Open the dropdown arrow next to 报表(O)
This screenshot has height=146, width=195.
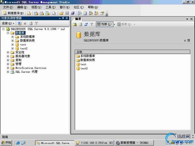tap(134, 24)
